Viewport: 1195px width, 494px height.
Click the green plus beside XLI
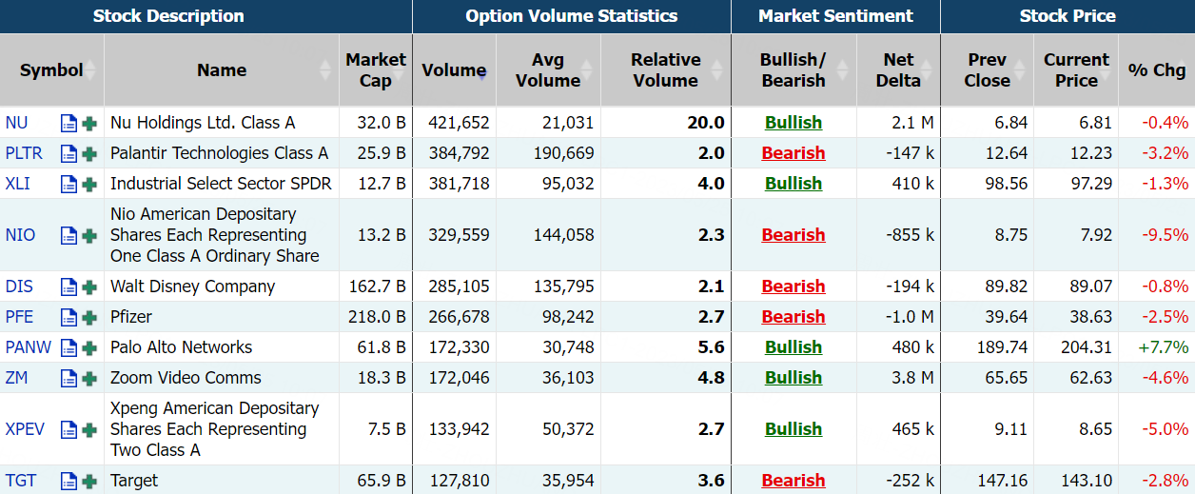(x=89, y=184)
